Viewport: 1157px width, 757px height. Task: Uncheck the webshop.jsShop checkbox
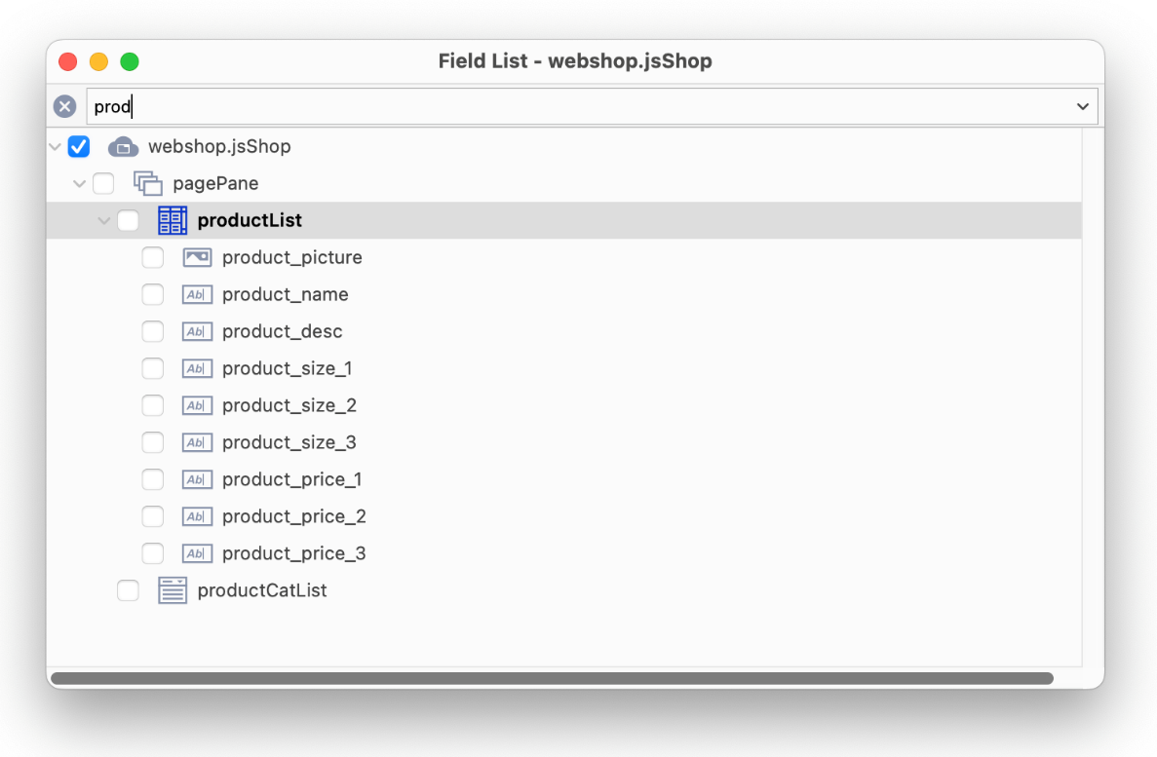79,147
